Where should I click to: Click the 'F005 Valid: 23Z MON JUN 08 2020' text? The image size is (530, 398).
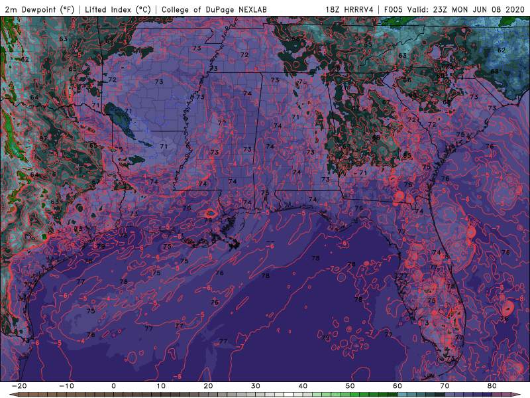coord(454,9)
